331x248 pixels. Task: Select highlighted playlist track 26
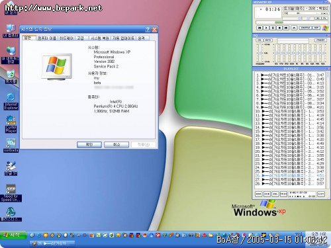click(290, 175)
